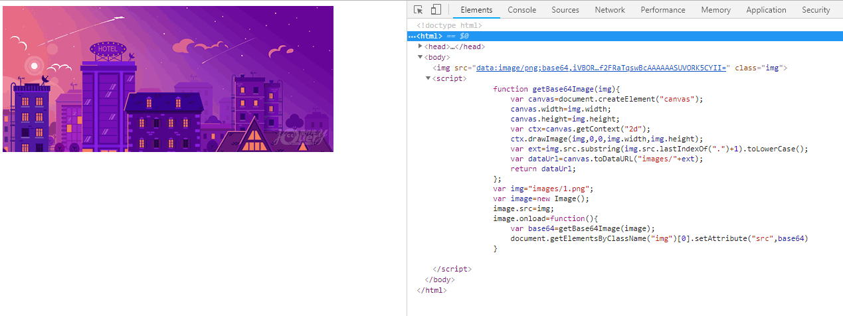The image size is (843, 316).
Task: Click the city skyline image on page
Action: click(168, 79)
